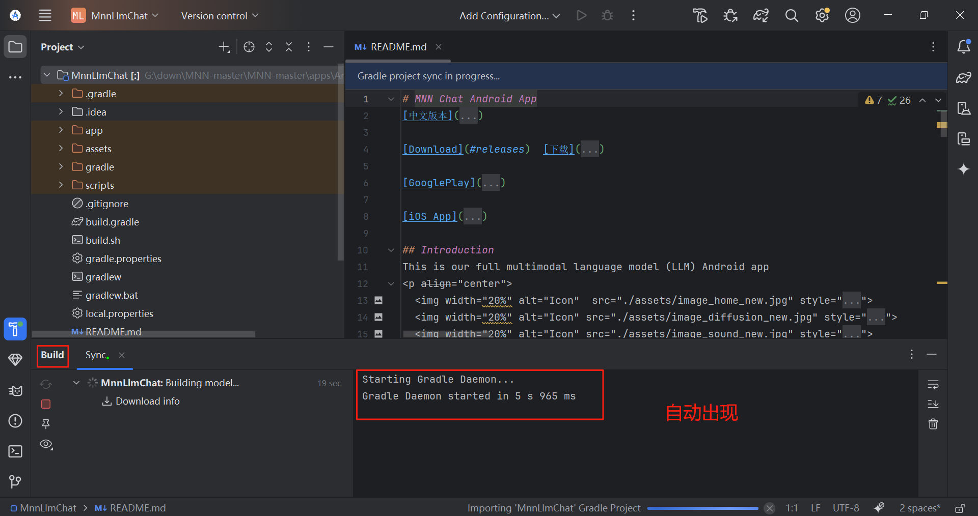
Task: Click expand all icon in Project panel
Action: pyautogui.click(x=269, y=47)
